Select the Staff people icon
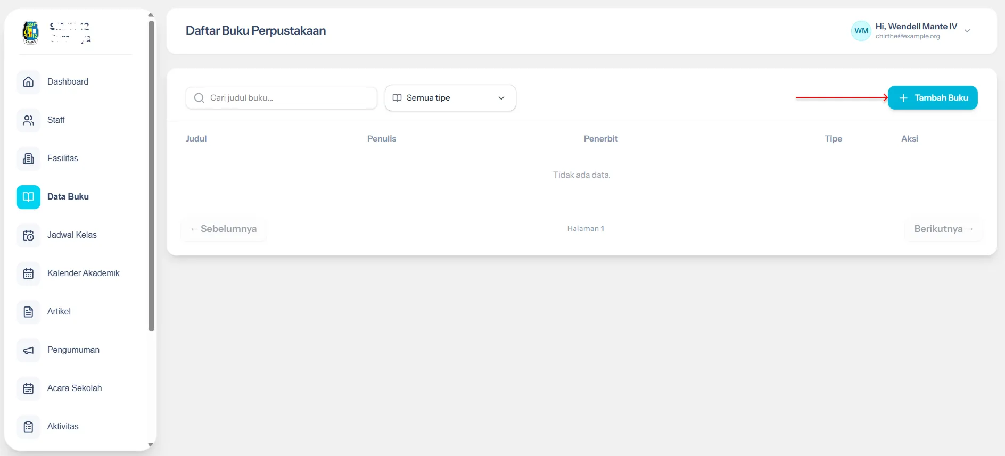 [x=28, y=120]
